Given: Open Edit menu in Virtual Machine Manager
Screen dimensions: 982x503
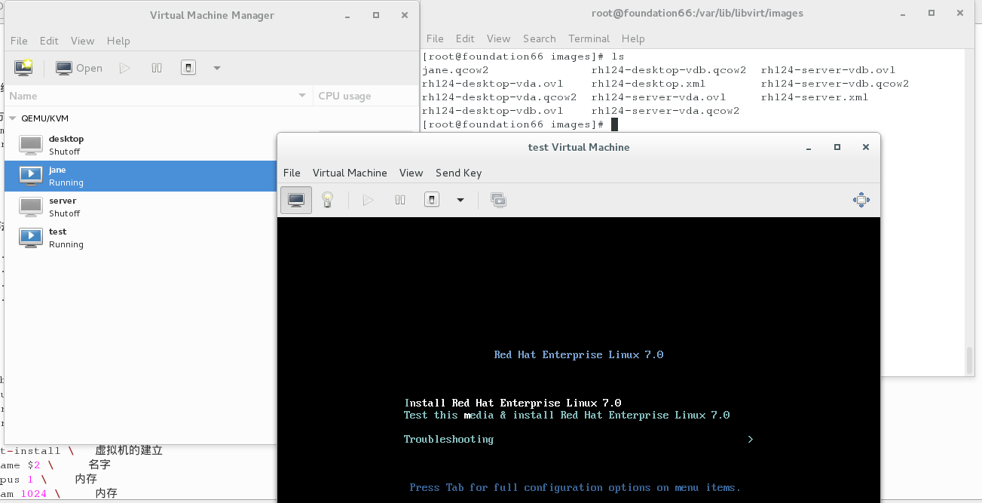Looking at the screenshot, I should (49, 41).
